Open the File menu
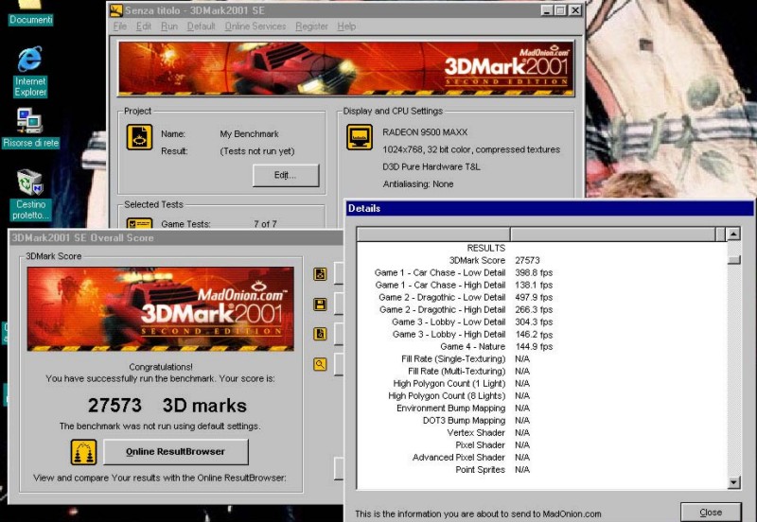Viewport: 757px width, 522px height. point(120,26)
